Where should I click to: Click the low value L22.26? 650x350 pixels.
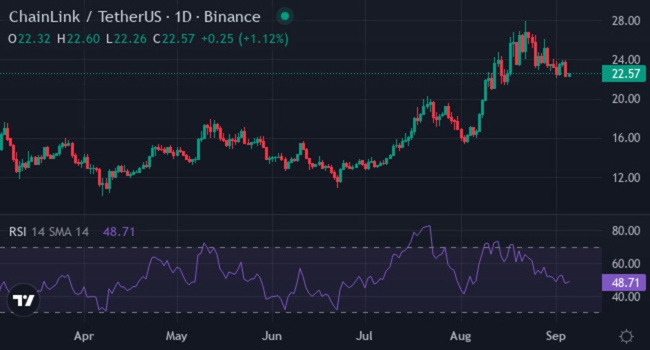126,39
